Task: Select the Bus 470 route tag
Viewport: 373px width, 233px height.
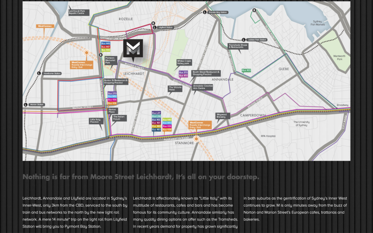Action: tap(183, 76)
